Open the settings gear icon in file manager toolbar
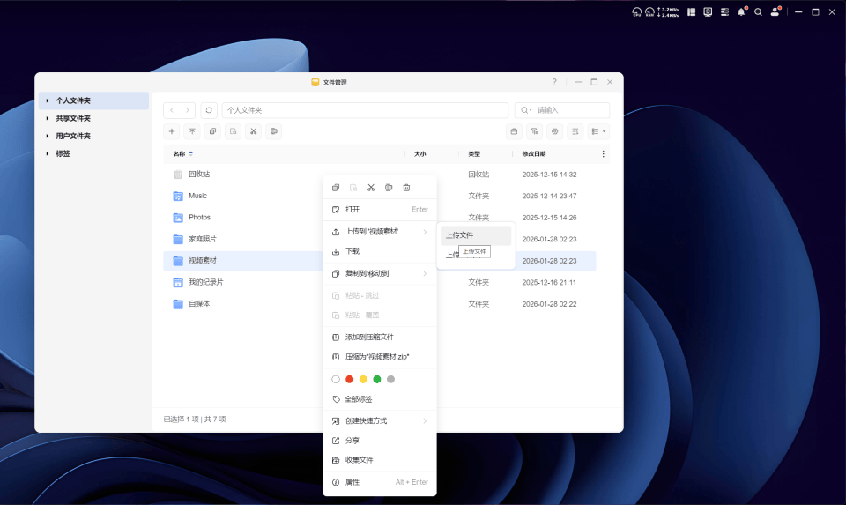Viewport: 846px width, 505px height. pyautogui.click(x=554, y=131)
